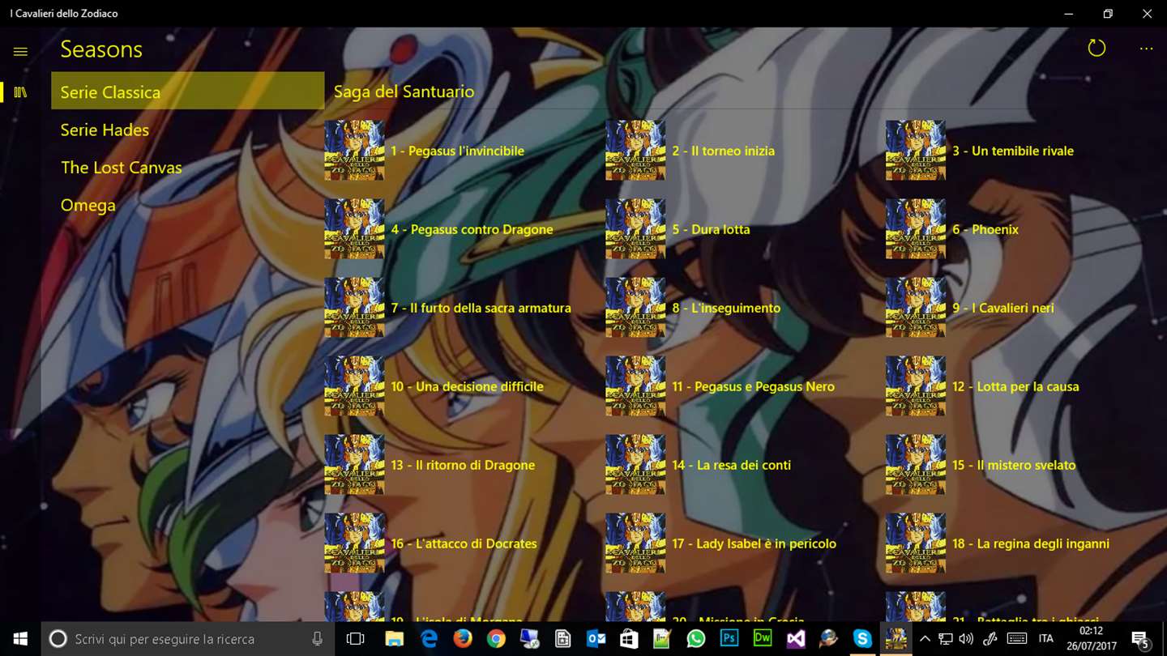The width and height of the screenshot is (1167, 656).
Task: Select the Serie Classica season
Action: point(187,92)
